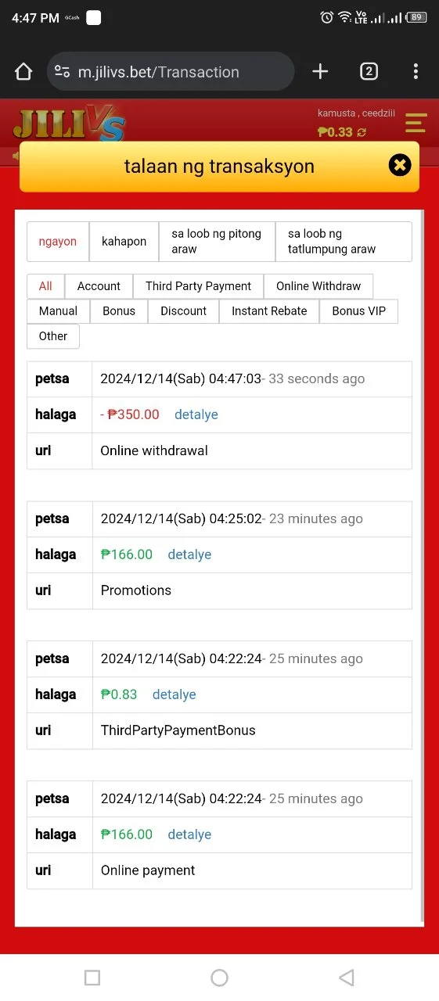This screenshot has height=1001, width=439.
Task: Open detalye for the ₱0.83 bonus
Action: tap(175, 694)
